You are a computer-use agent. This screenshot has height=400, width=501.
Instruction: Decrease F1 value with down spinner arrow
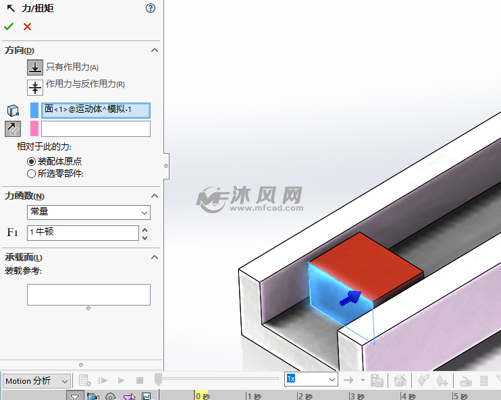pos(144,237)
